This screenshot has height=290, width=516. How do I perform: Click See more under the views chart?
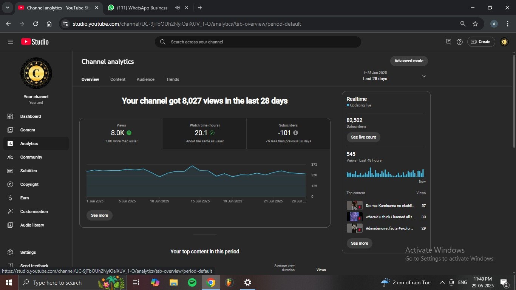point(99,215)
